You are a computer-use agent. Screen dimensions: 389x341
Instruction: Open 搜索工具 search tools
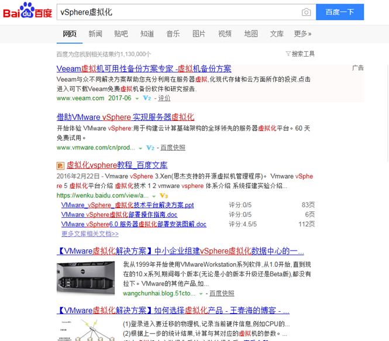tap(303, 54)
